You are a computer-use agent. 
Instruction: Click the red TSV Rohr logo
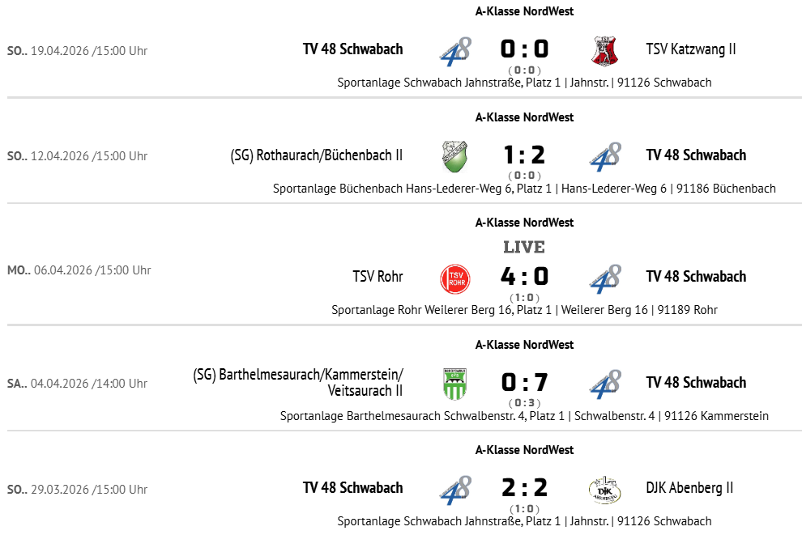pyautogui.click(x=454, y=278)
